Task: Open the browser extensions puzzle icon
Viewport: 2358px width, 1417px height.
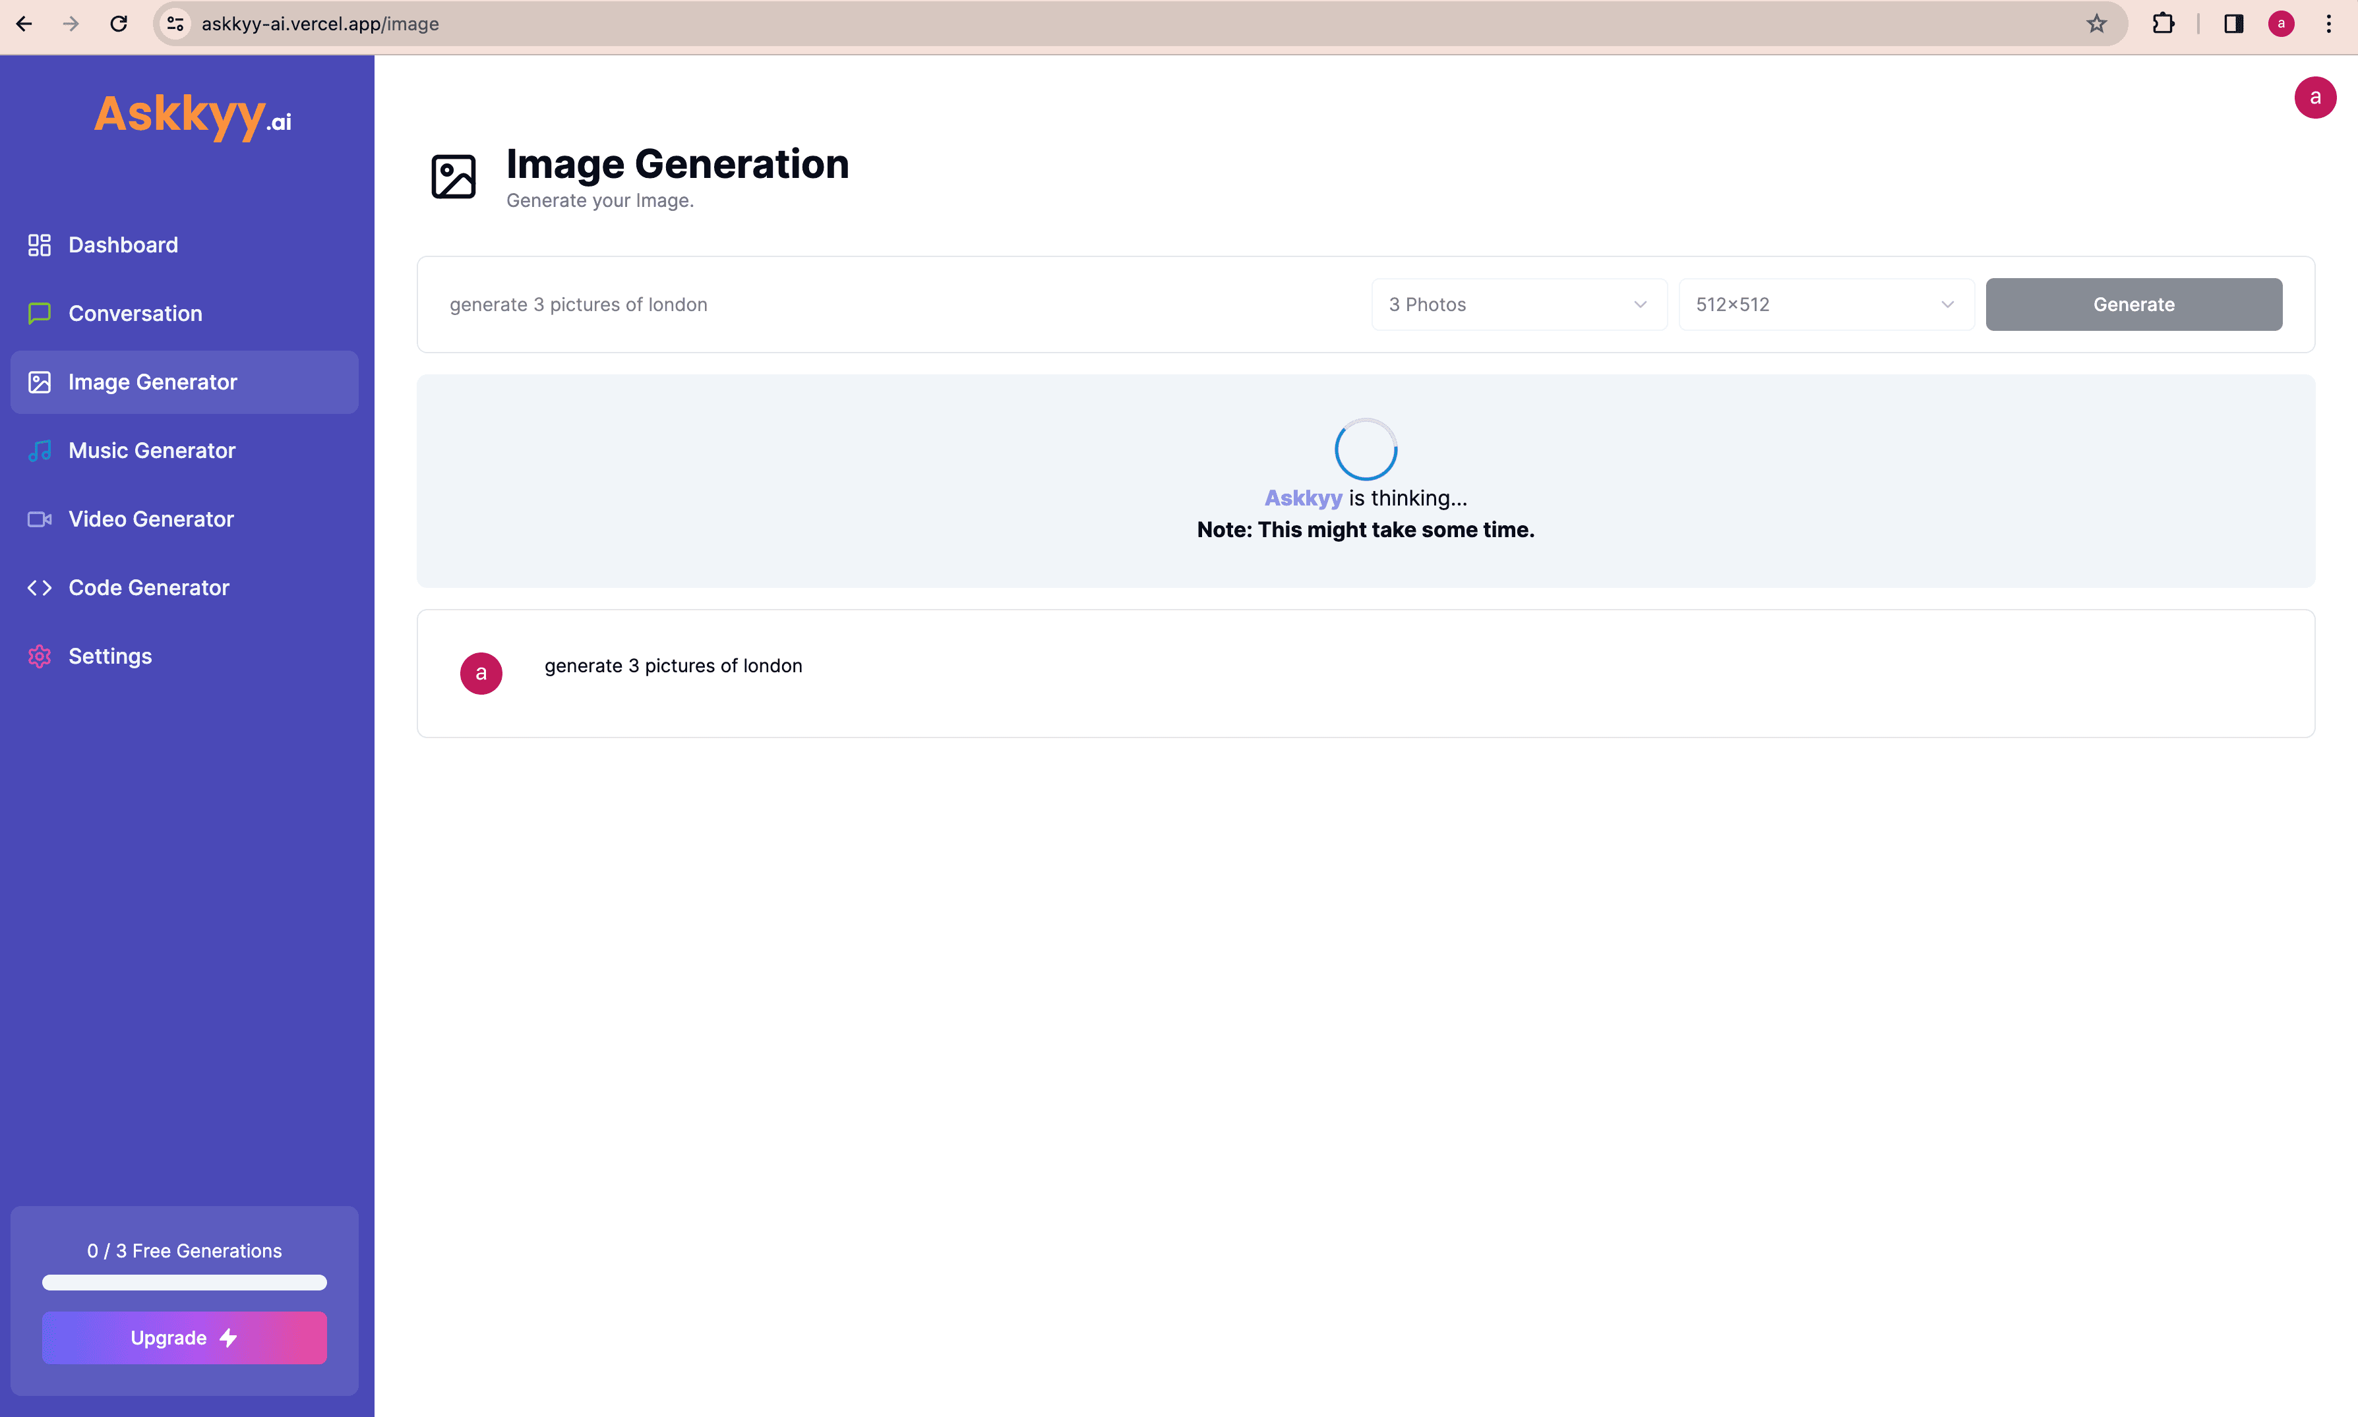Action: (x=2163, y=24)
